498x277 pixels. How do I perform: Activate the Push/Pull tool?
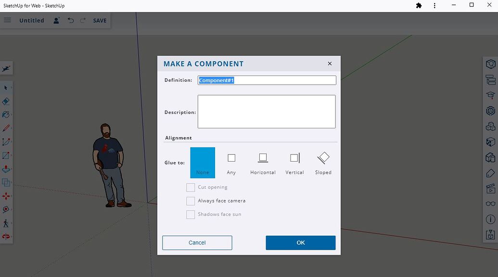6,169
